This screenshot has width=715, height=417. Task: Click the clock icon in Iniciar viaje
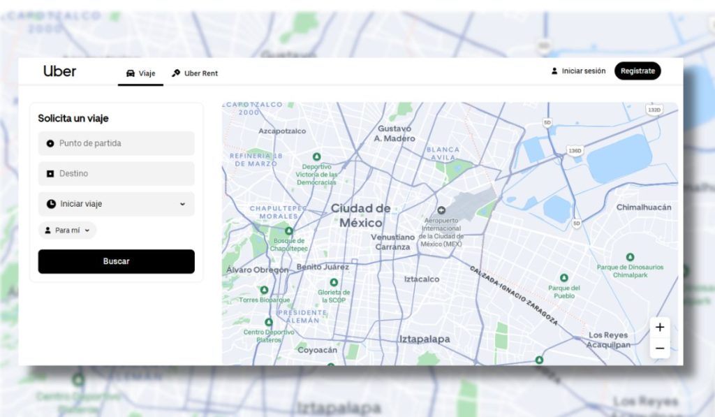pyautogui.click(x=51, y=204)
